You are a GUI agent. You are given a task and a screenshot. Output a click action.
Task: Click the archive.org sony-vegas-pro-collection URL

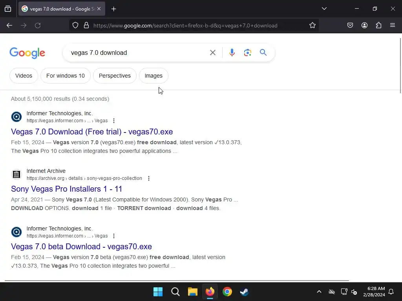[x=84, y=178]
